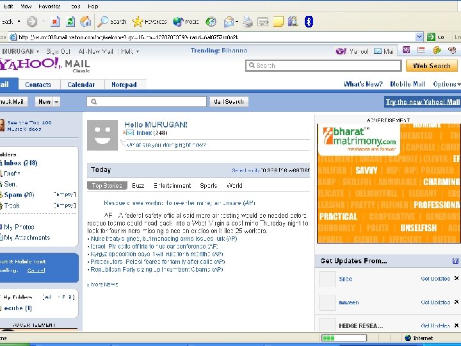Expand the Options dropdown
The height and width of the screenshot is (346, 461).
pyautogui.click(x=458, y=85)
